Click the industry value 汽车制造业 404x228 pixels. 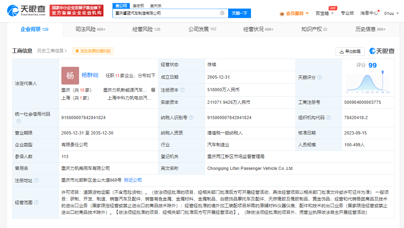[x=218, y=145]
